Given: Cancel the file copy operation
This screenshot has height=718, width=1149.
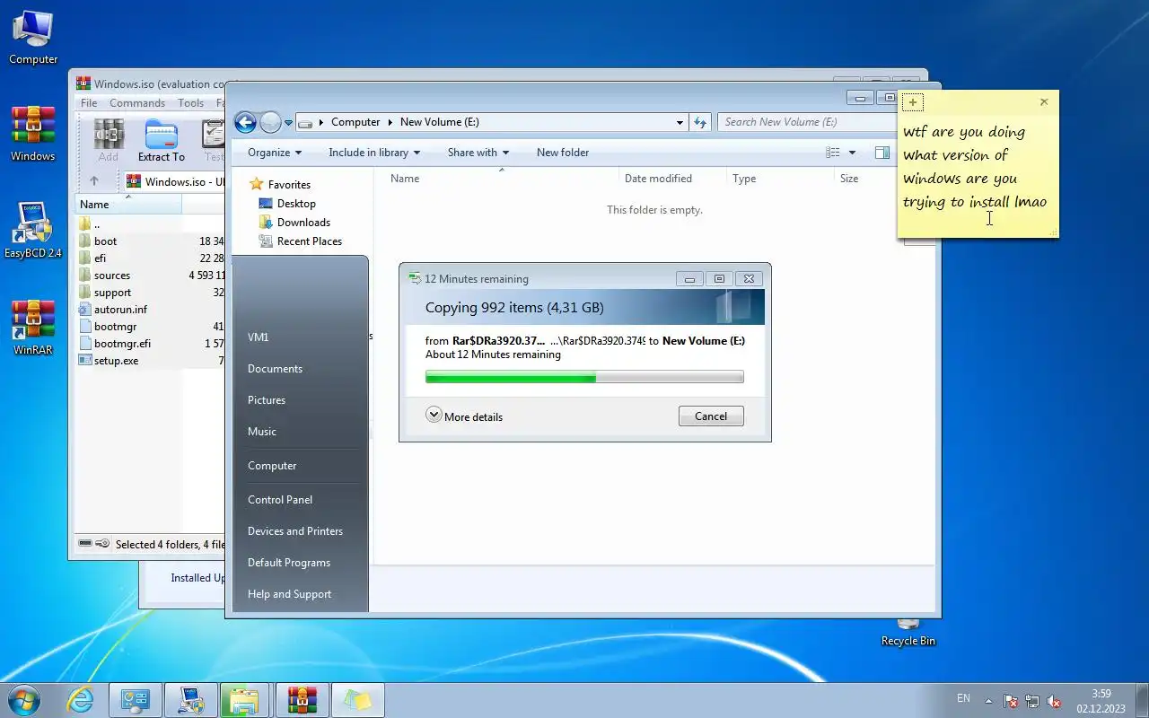Looking at the screenshot, I should (x=711, y=416).
